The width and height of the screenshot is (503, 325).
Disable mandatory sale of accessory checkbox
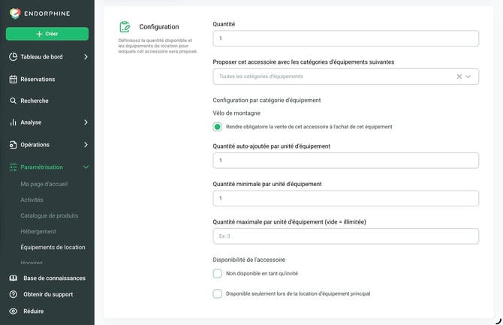tap(217, 127)
